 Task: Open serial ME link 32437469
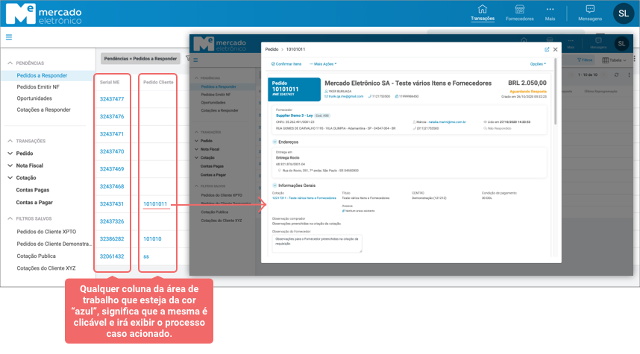coord(112,169)
